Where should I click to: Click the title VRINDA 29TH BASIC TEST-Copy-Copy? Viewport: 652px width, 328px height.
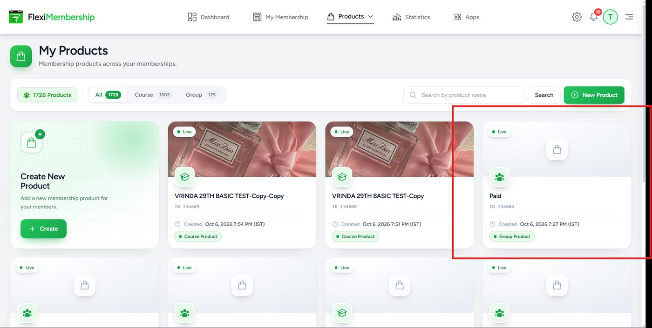tap(229, 196)
